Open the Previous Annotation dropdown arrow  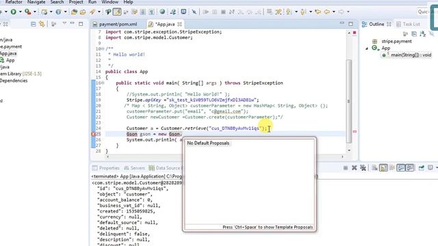[x=310, y=12]
